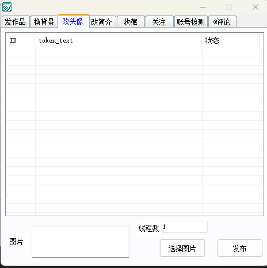Open the 账号检测 tab

click(x=191, y=22)
